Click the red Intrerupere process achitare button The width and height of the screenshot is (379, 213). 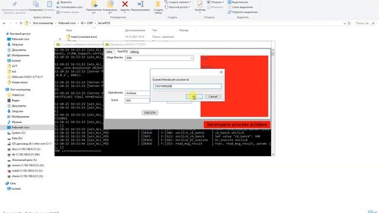(x=237, y=125)
